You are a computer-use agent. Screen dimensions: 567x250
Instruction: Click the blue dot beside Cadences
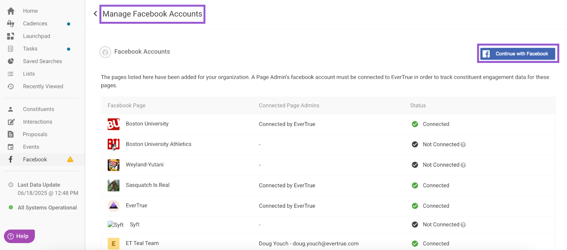(x=69, y=24)
